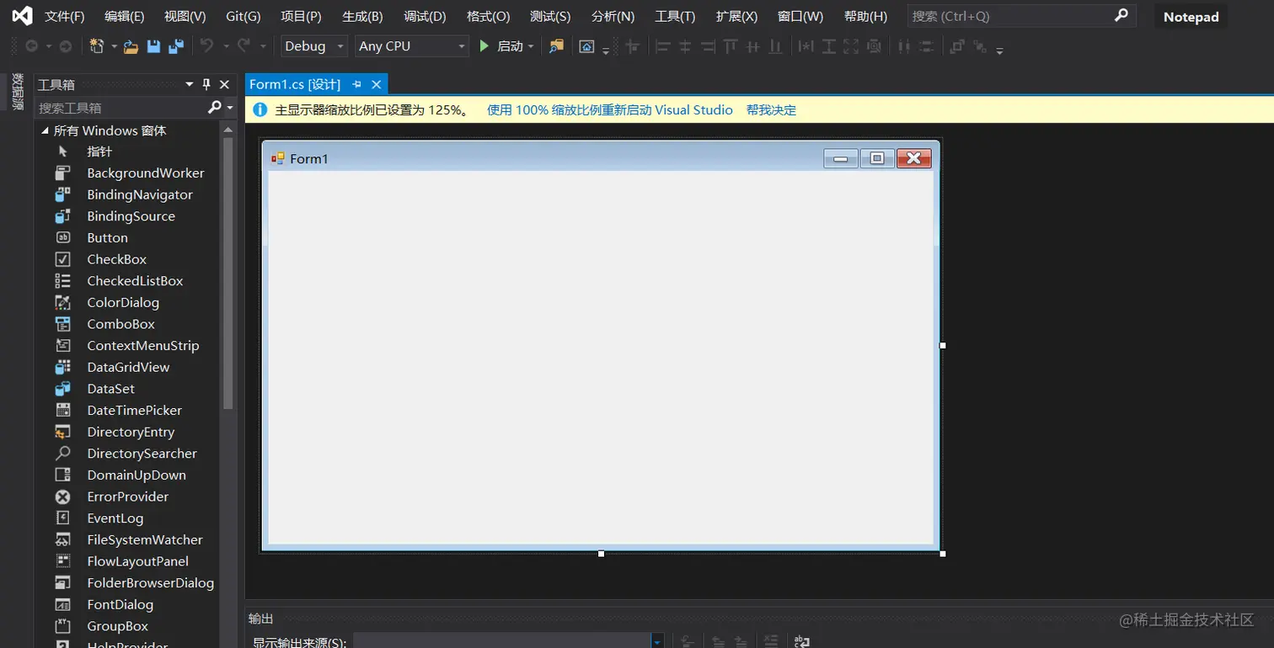Click the home window toolbar icon
1274x648 pixels.
click(x=586, y=46)
